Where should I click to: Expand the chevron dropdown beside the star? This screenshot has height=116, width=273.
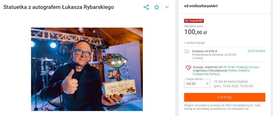pyautogui.click(x=167, y=7)
